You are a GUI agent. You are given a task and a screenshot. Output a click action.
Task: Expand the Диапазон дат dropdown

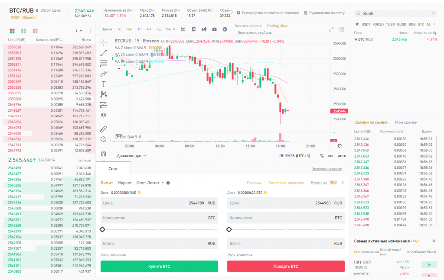click(131, 156)
